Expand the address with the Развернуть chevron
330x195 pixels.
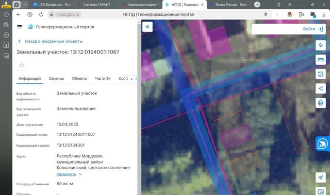pyautogui.click(x=80, y=174)
